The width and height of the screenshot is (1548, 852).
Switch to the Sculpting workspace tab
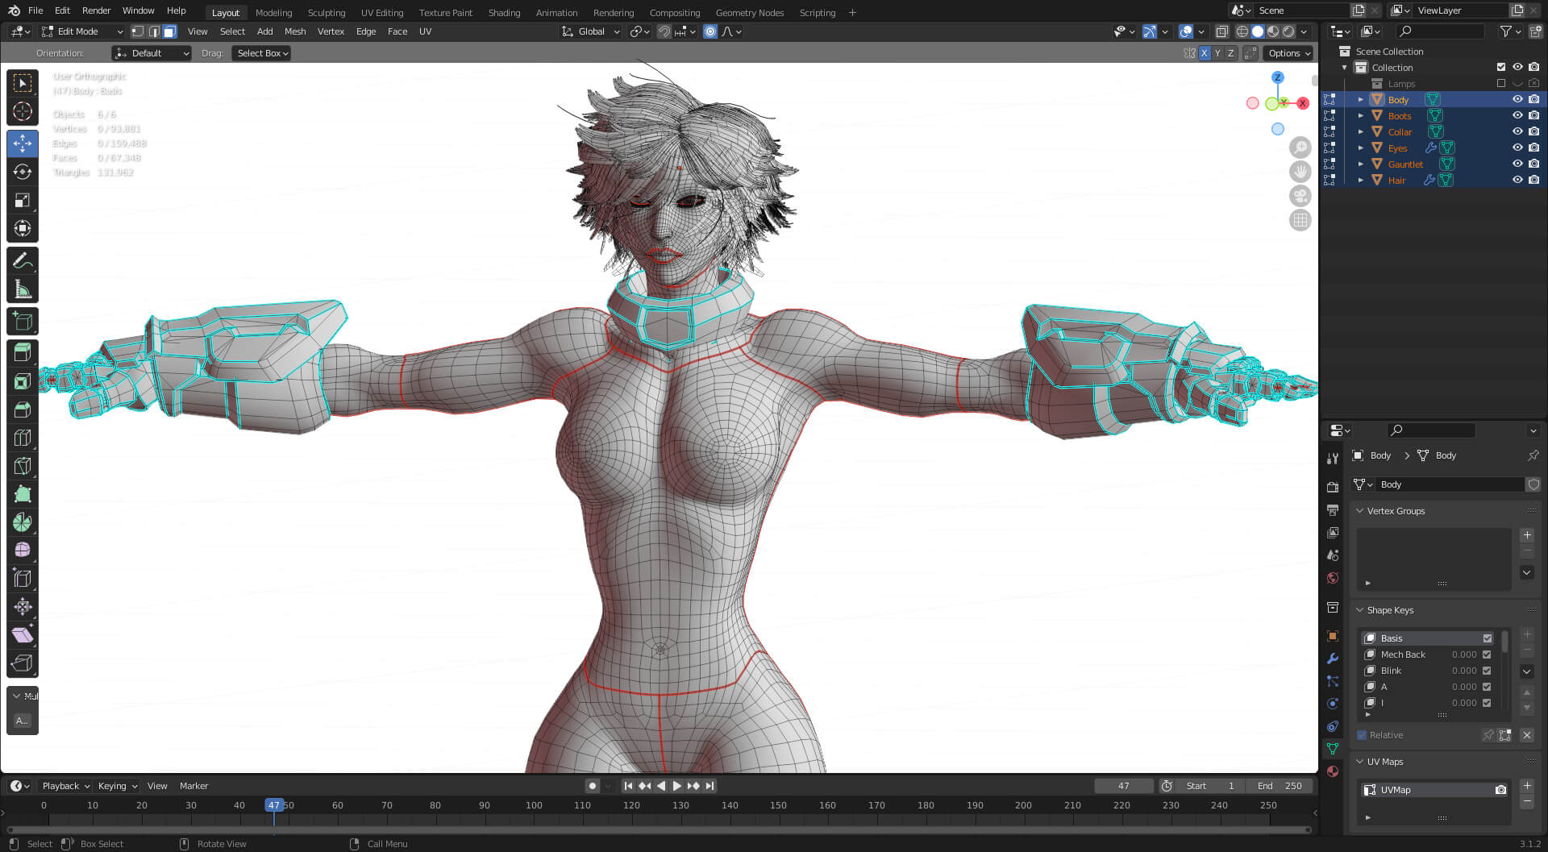pyautogui.click(x=327, y=12)
